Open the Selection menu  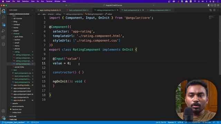pos(25,1)
